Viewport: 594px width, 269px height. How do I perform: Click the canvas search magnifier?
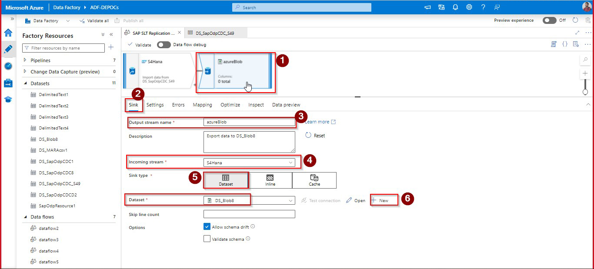pyautogui.click(x=585, y=60)
